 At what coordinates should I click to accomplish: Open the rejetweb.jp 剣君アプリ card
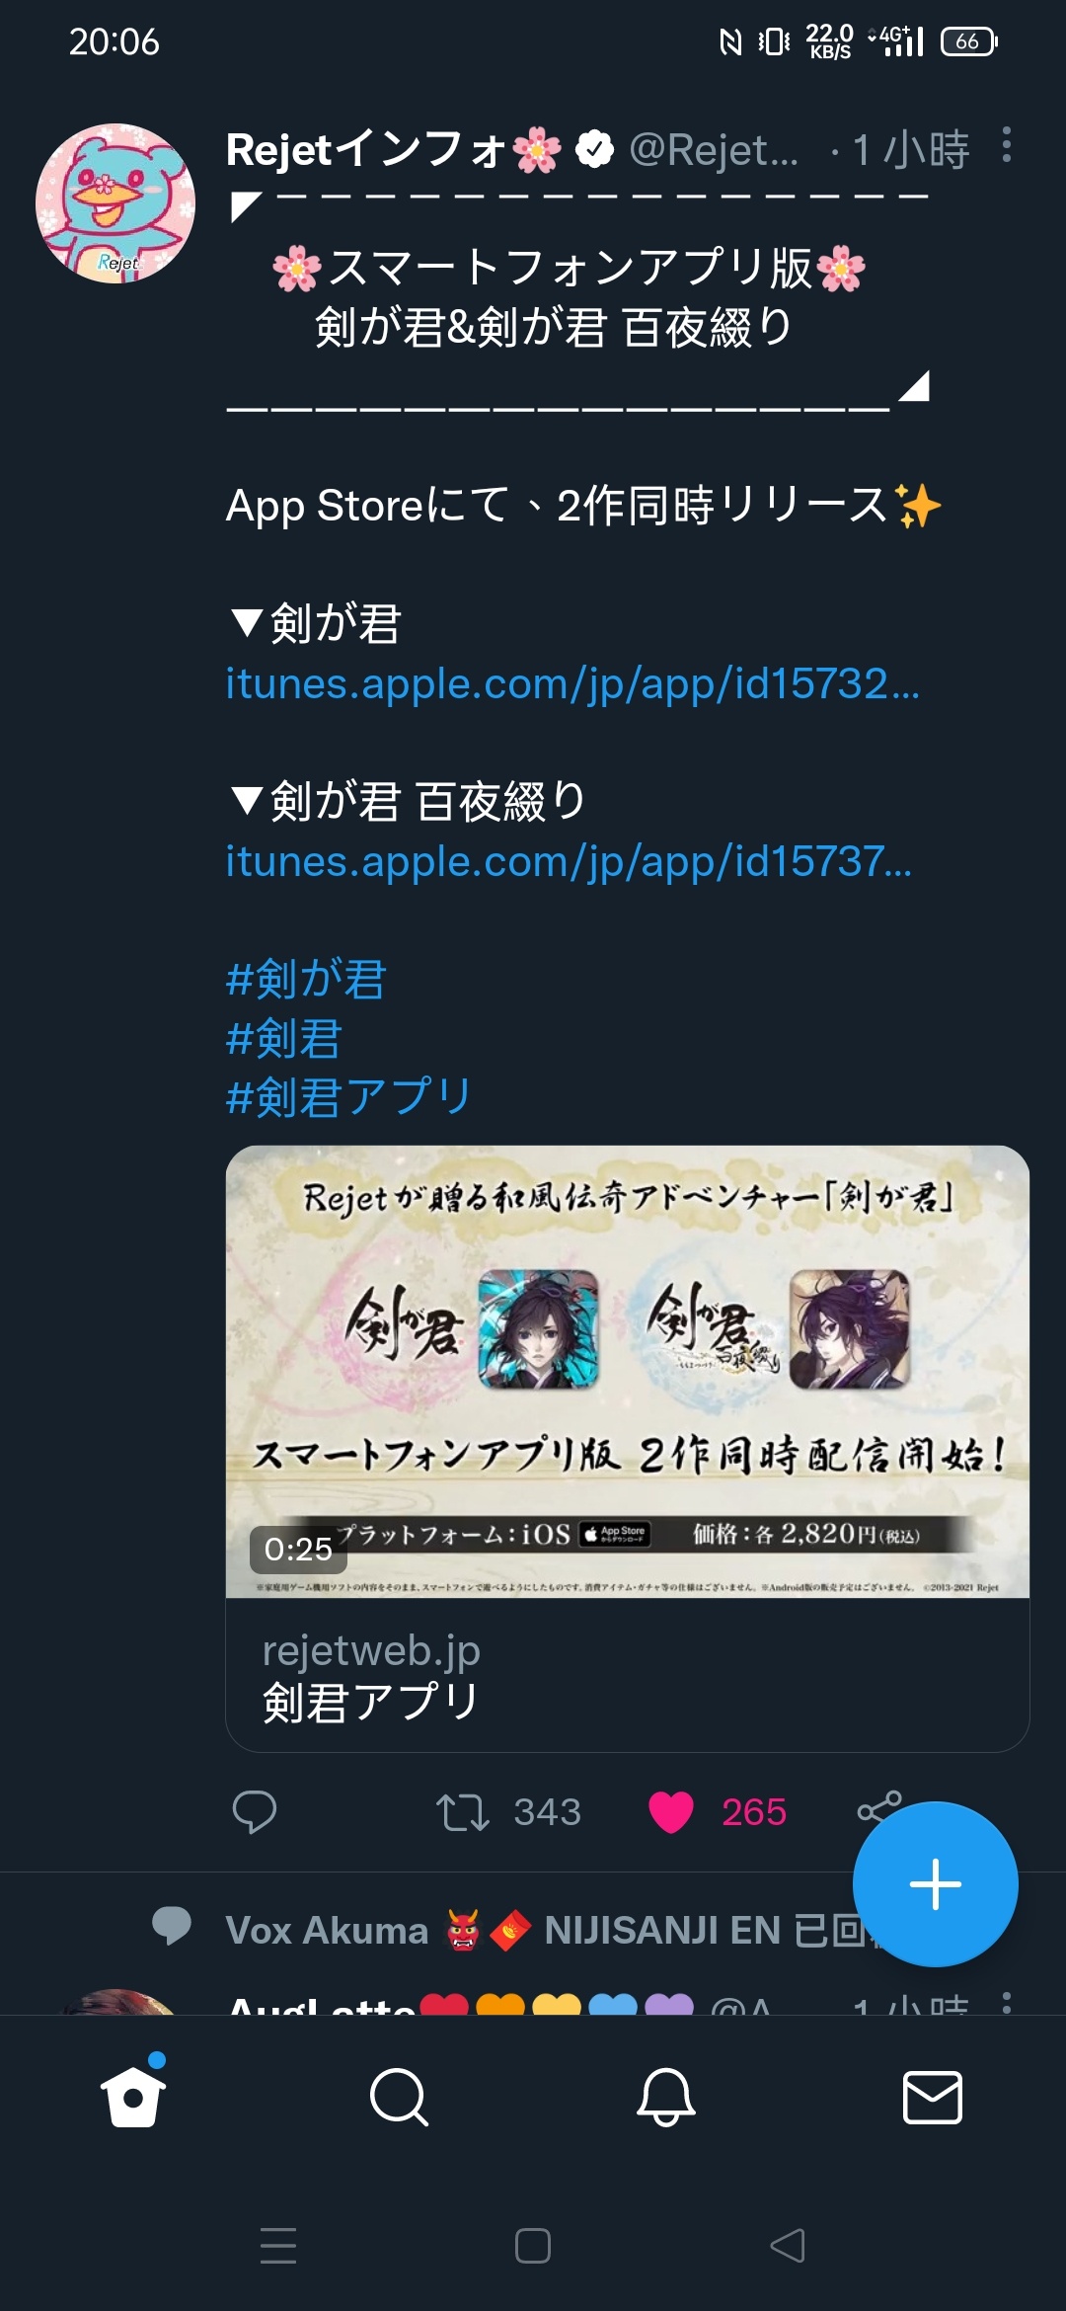coord(628,1675)
